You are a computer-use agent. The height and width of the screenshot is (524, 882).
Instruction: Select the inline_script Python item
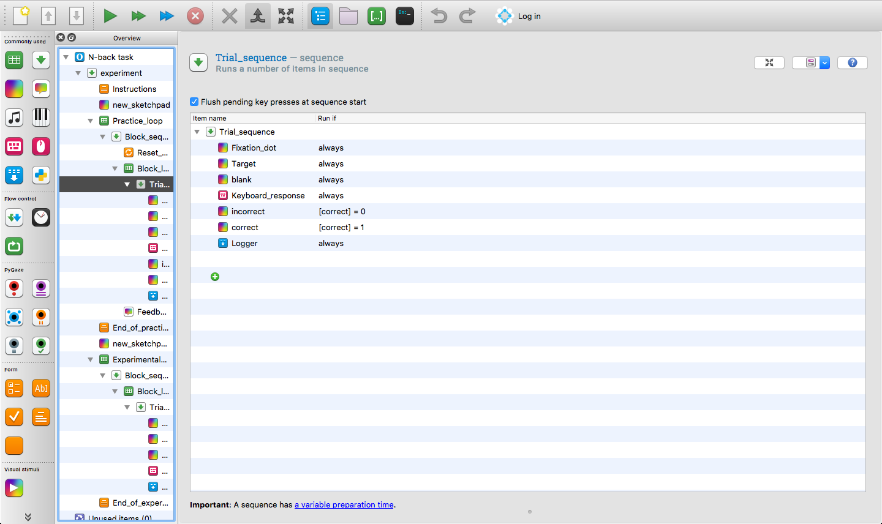click(41, 175)
